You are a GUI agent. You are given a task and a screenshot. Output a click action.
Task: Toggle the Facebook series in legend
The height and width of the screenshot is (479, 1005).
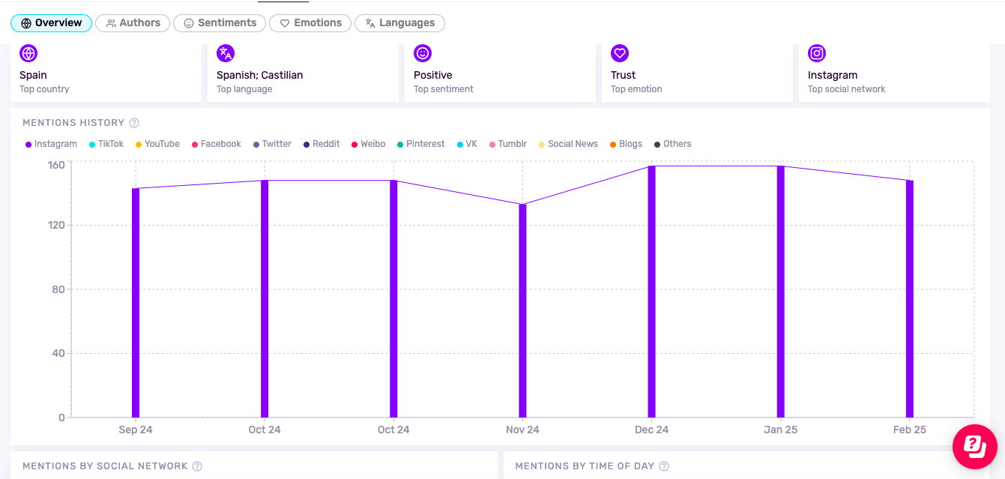(x=216, y=144)
